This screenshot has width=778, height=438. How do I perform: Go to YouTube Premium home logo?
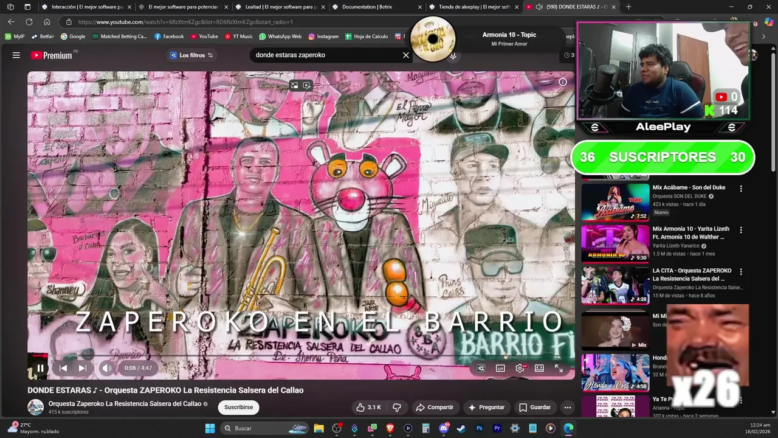pos(52,55)
